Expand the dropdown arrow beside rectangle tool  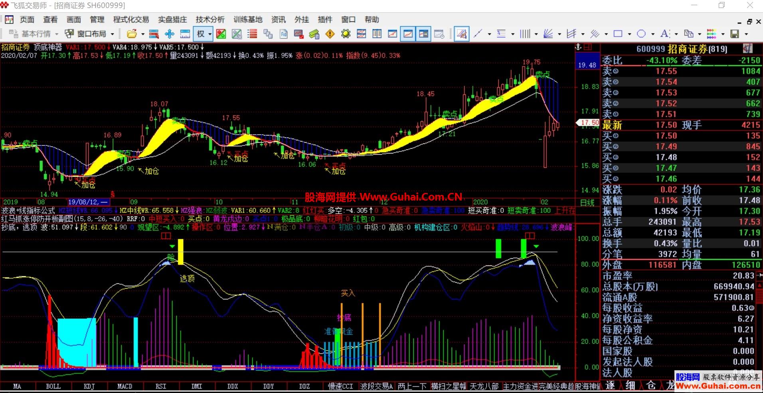pos(629,34)
